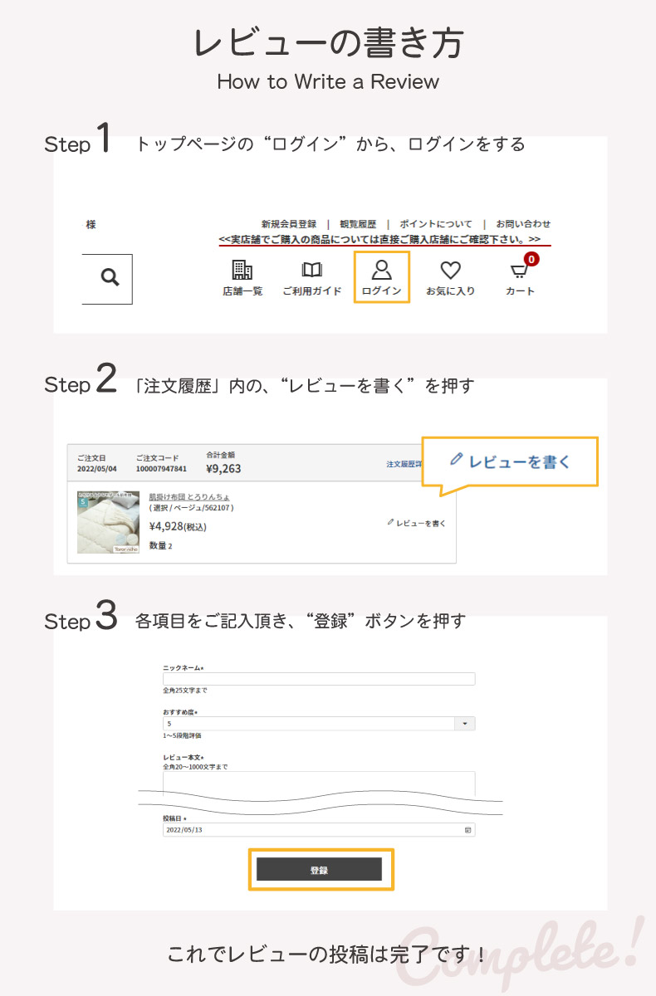The image size is (656, 996).
Task: Open the ご利用ガイド guide book icon
Action: click(x=311, y=270)
